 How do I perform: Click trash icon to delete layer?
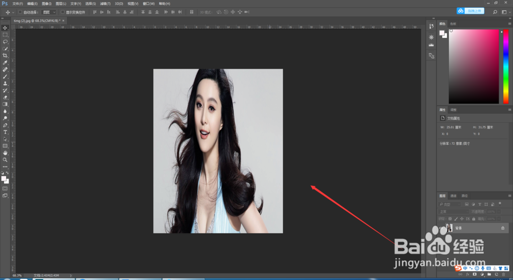504,274
